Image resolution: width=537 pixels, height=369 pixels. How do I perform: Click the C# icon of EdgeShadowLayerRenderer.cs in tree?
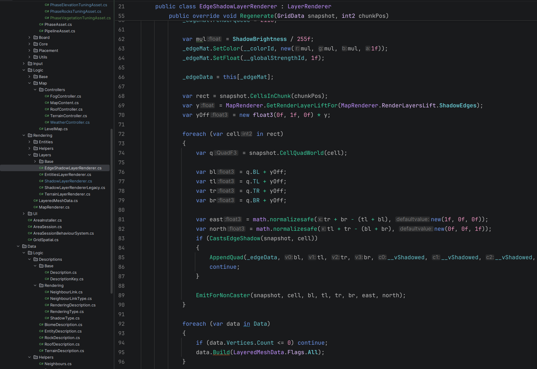[x=41, y=168]
